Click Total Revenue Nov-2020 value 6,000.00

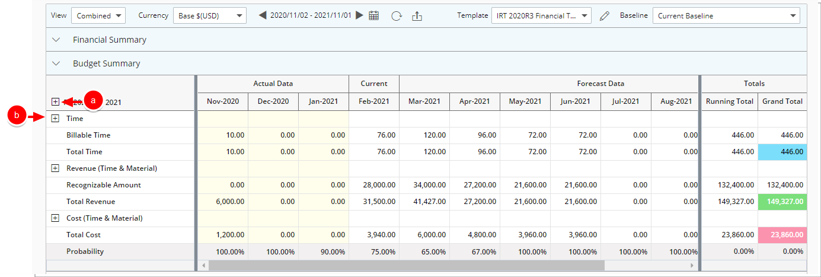pyautogui.click(x=230, y=202)
